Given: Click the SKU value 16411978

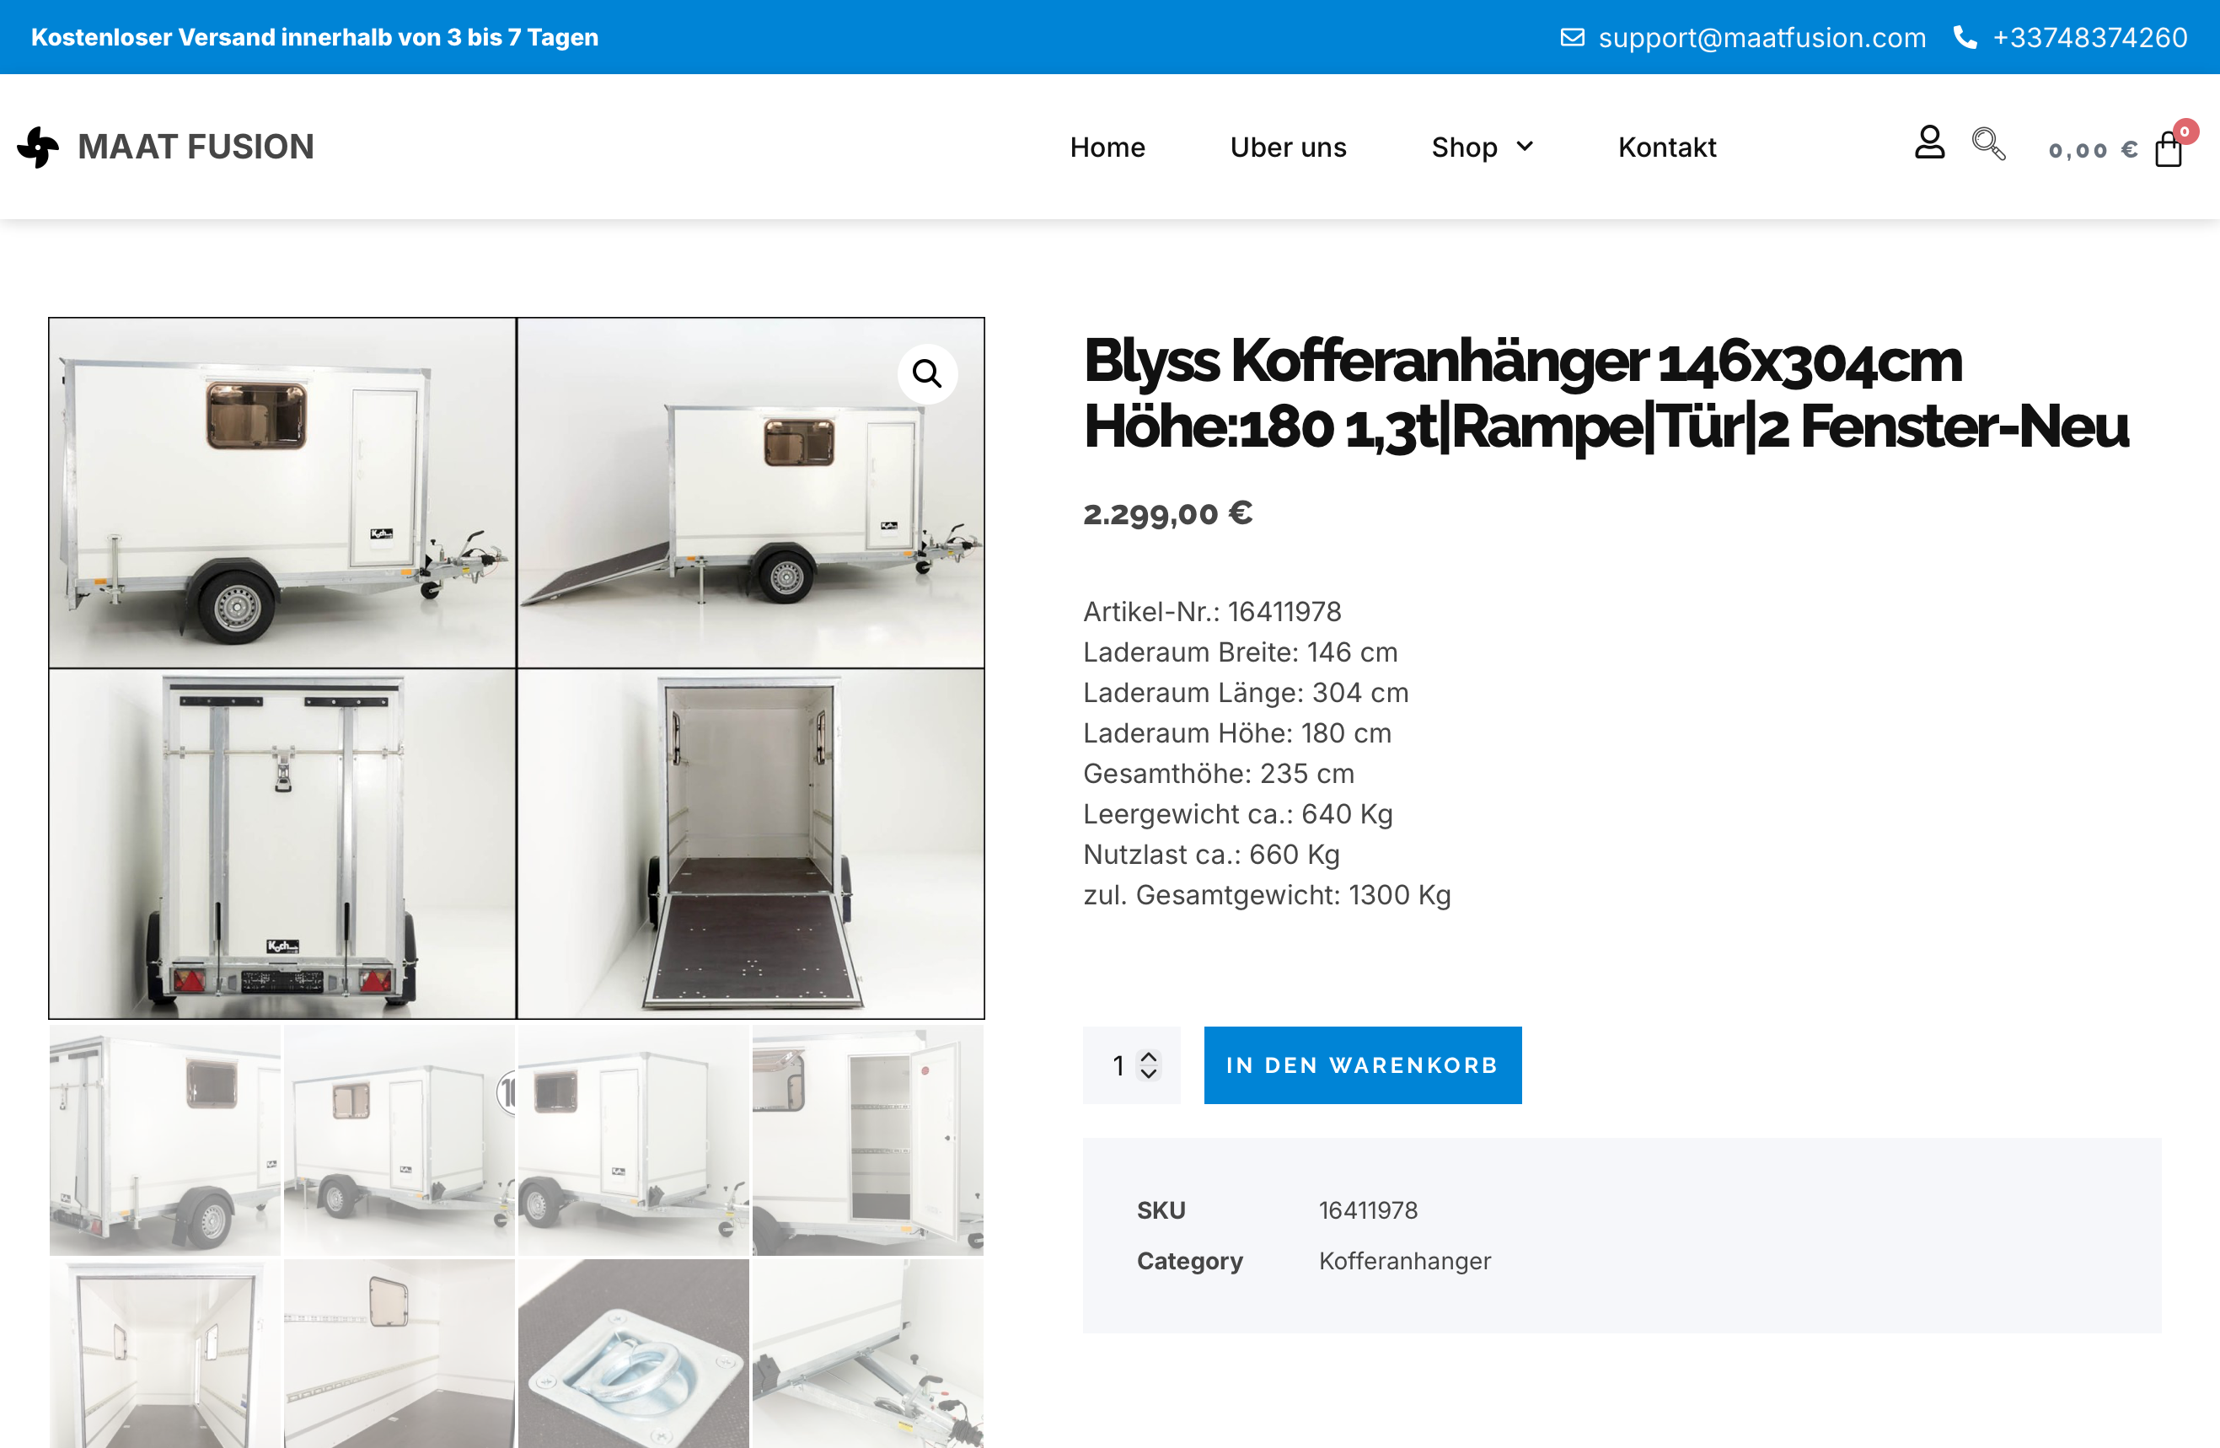Looking at the screenshot, I should [1369, 1210].
